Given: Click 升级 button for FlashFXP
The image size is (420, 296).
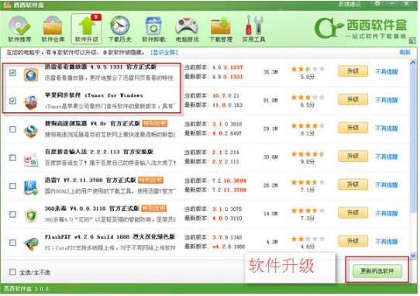Looking at the screenshot, I should pyautogui.click(x=353, y=241).
